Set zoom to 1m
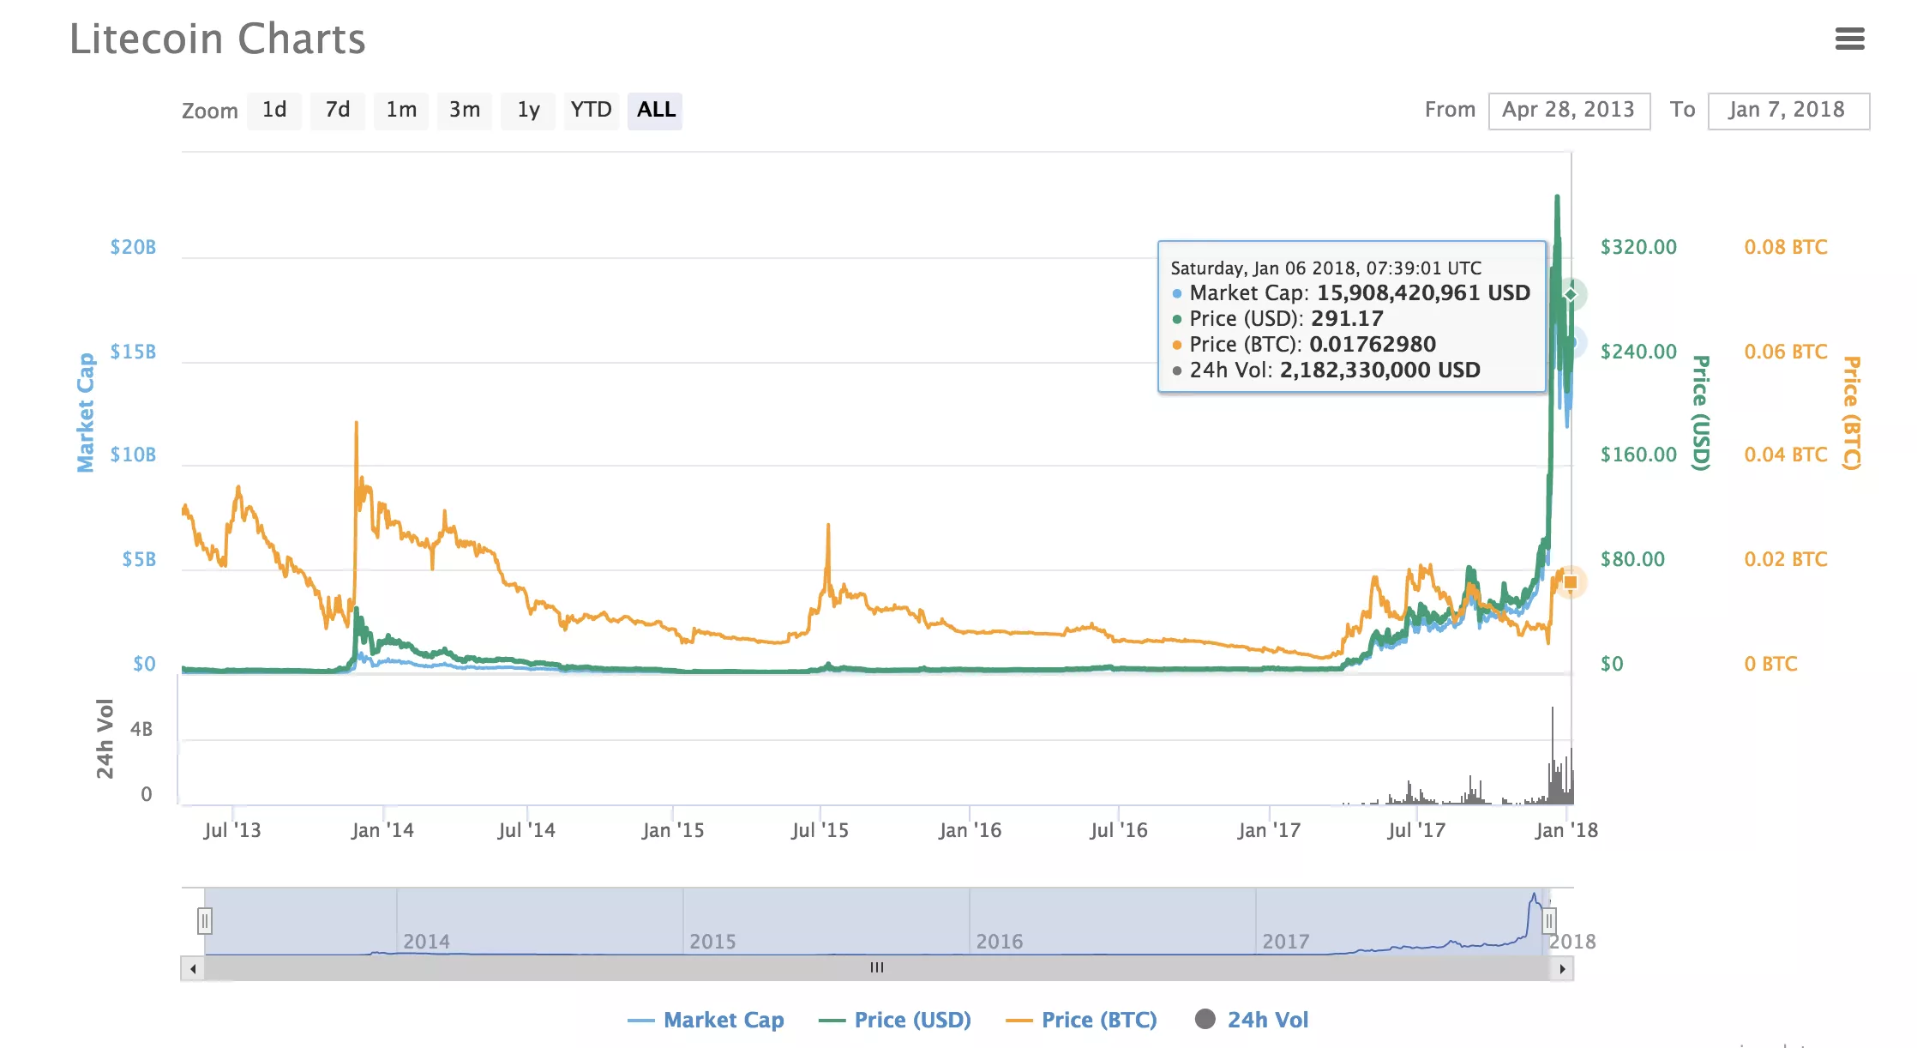Image resolution: width=1917 pixels, height=1048 pixels. click(401, 111)
